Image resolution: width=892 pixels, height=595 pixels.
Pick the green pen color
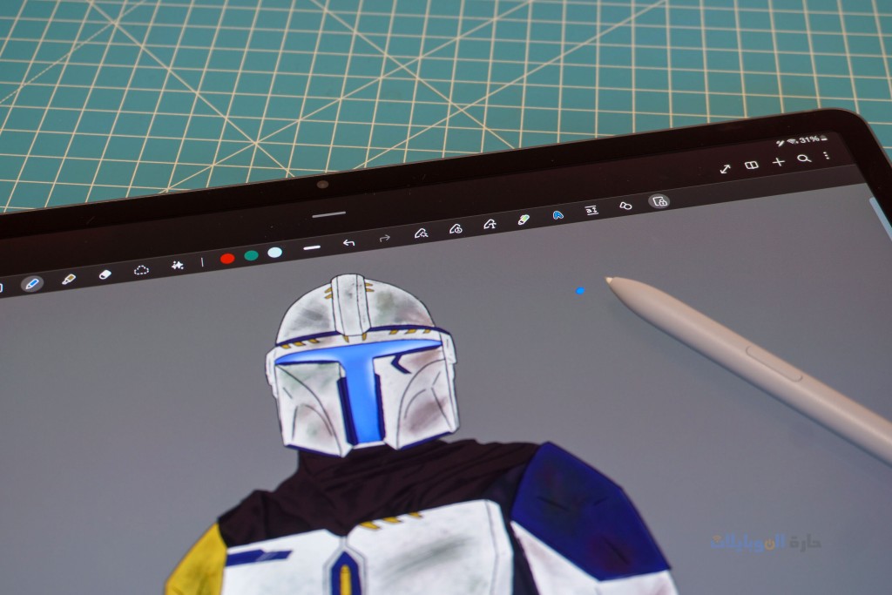(251, 255)
